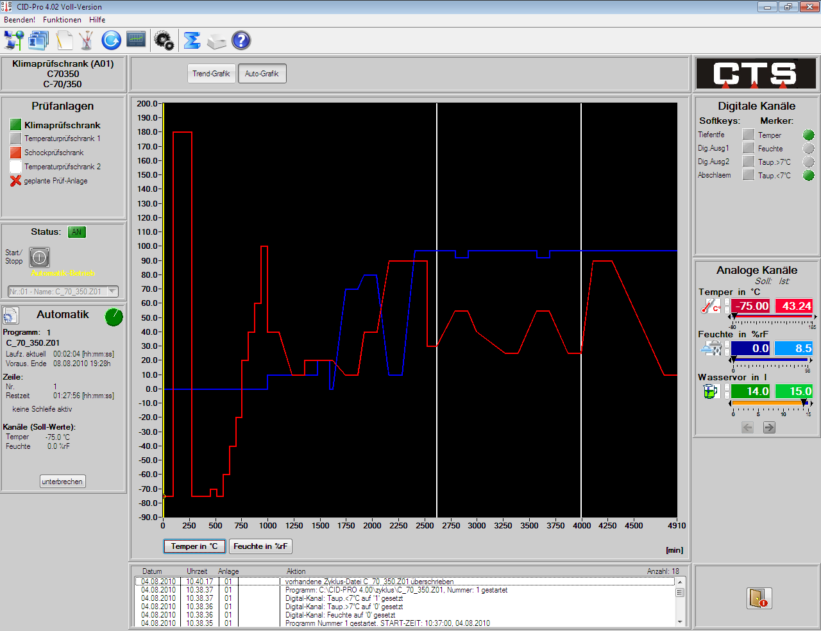Click the right arrow below Analoge Kanäle

point(769,428)
